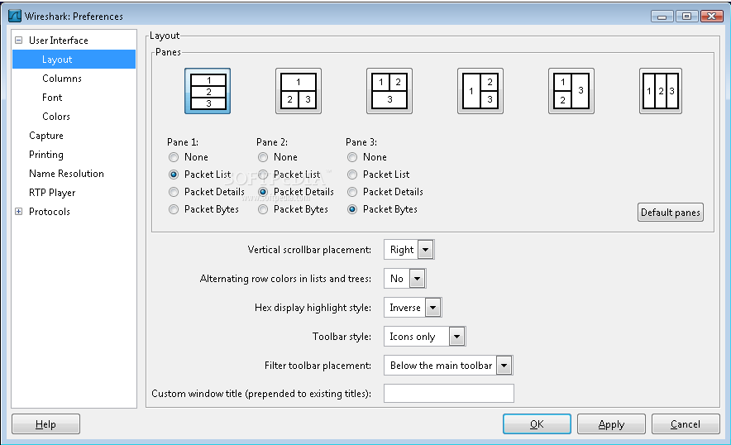Click the Wireshark fin icon in title bar
731x445 pixels.
pyautogui.click(x=15, y=16)
